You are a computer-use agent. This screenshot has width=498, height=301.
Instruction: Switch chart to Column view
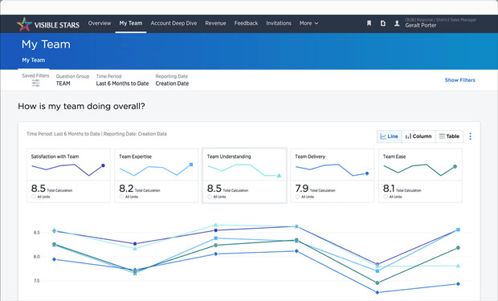point(418,136)
